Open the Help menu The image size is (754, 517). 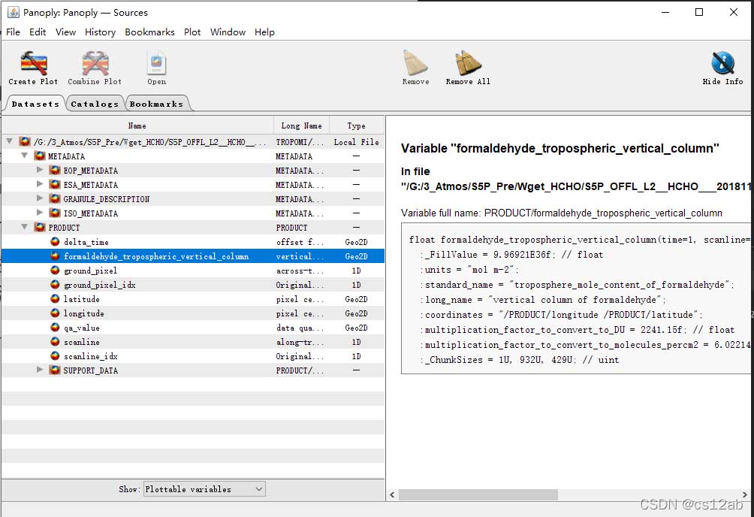pyautogui.click(x=264, y=32)
